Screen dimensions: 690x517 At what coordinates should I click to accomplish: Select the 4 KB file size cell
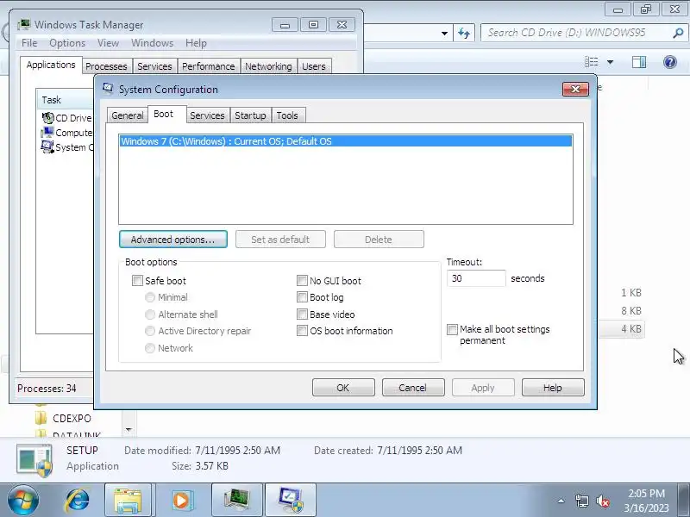tap(631, 329)
